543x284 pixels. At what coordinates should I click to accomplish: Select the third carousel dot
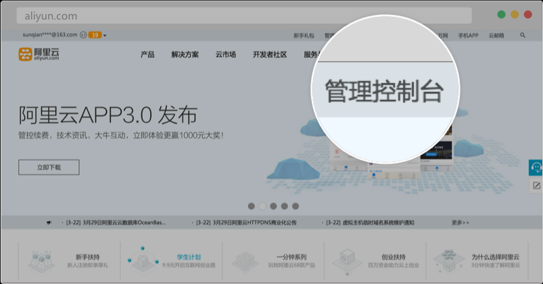[273, 206]
